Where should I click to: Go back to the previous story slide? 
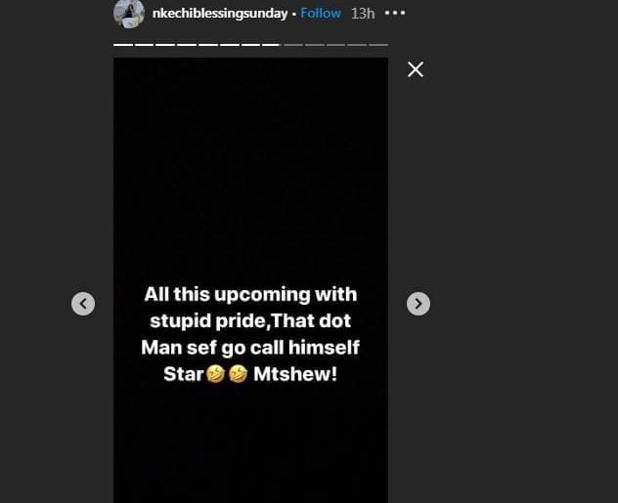83,304
